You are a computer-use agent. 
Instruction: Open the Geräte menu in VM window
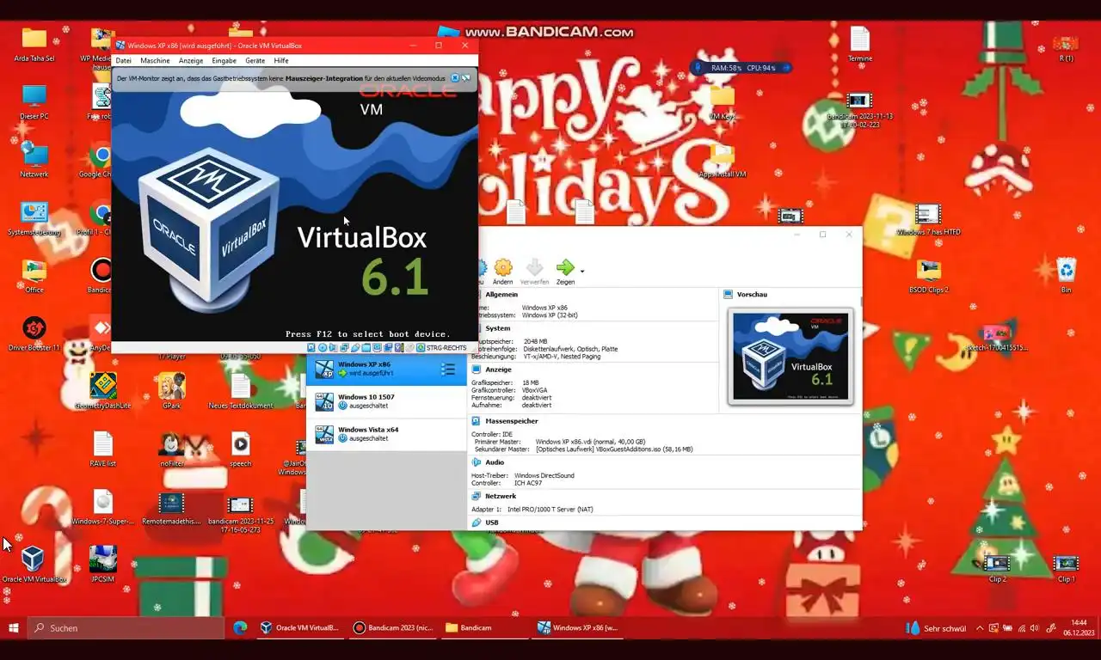click(x=255, y=61)
